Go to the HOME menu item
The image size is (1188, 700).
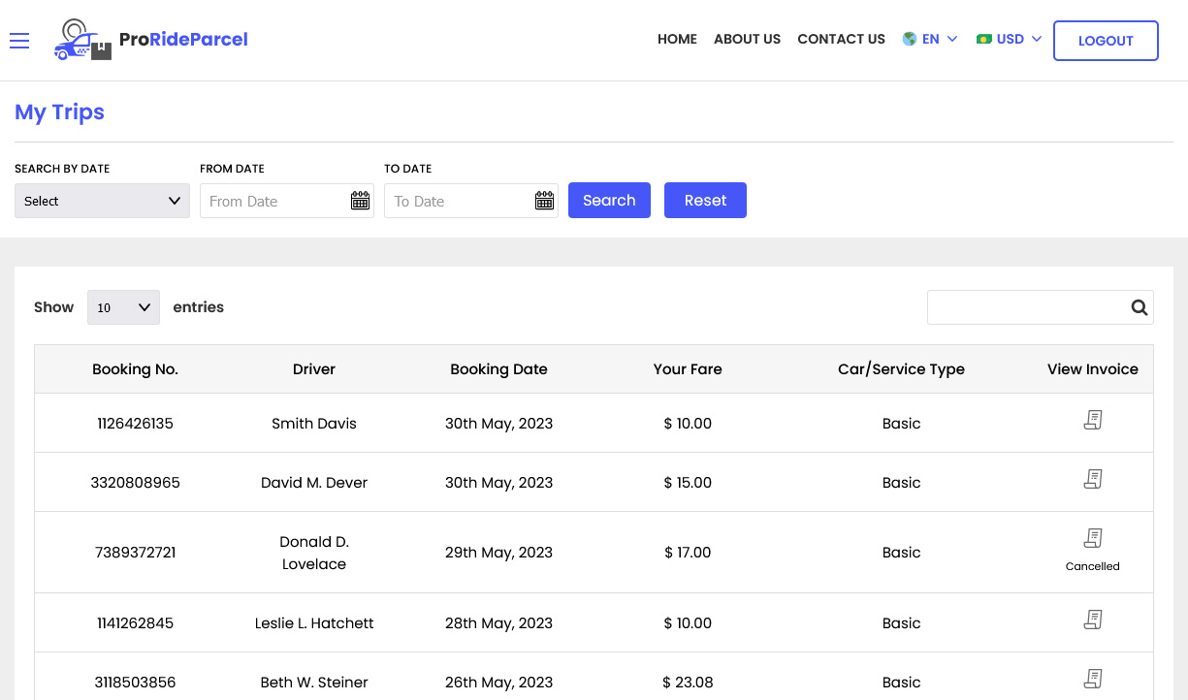[677, 40]
